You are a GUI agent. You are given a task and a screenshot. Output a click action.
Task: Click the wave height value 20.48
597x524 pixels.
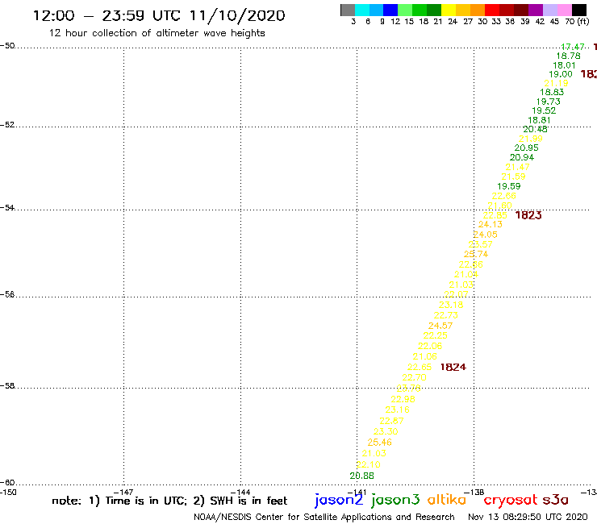535,129
